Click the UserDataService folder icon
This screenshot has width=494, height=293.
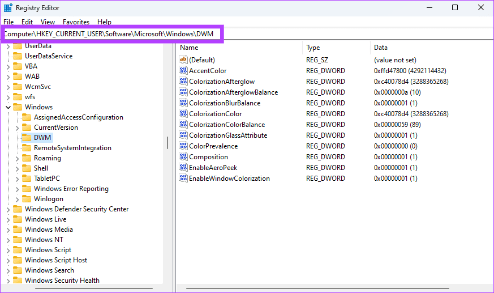(18, 56)
